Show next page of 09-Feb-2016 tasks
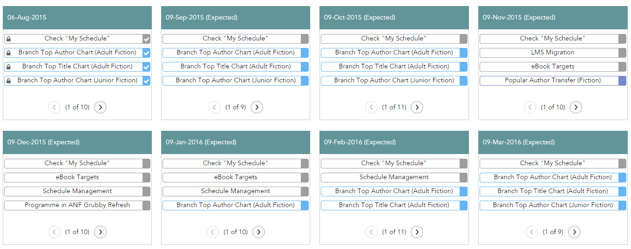Image resolution: width=631 pixels, height=249 pixels. (417, 232)
